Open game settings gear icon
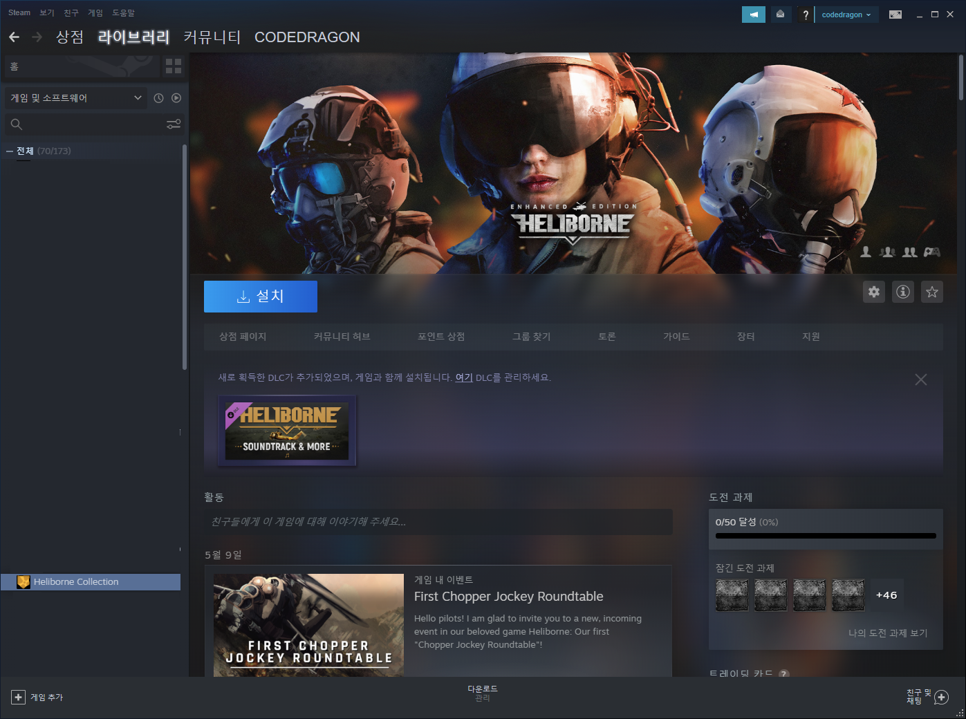This screenshot has height=719, width=966. 874,292
